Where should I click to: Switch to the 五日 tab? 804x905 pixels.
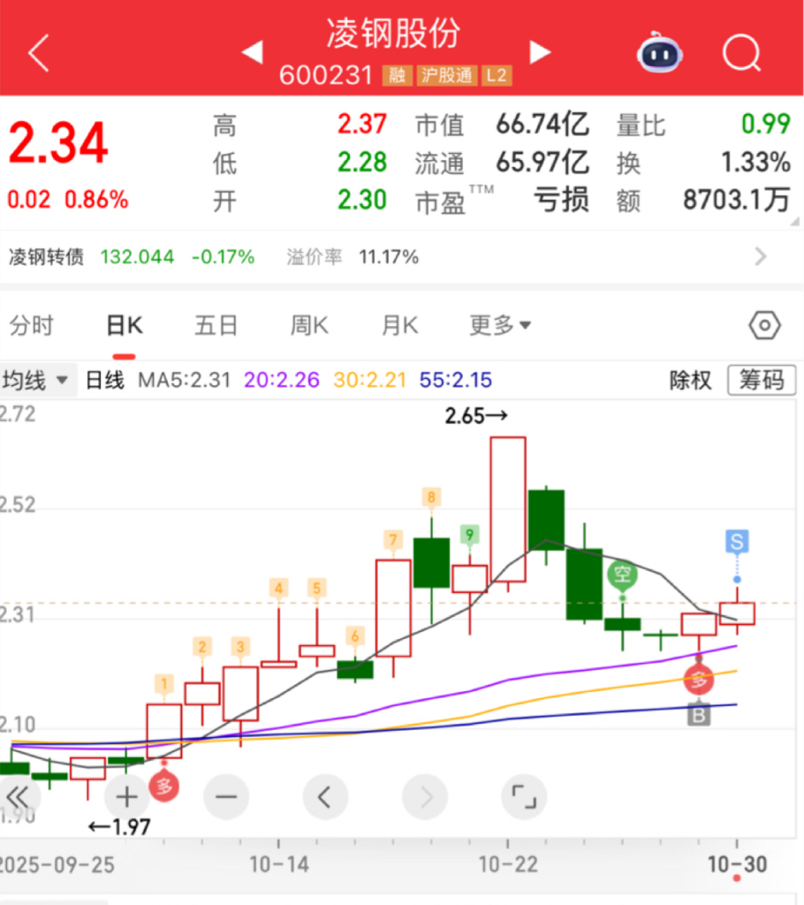coord(216,325)
